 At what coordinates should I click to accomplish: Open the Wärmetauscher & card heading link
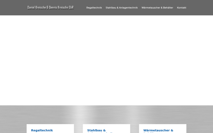(158, 131)
